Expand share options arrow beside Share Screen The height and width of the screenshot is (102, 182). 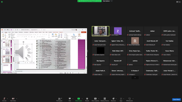click(x=82, y=99)
